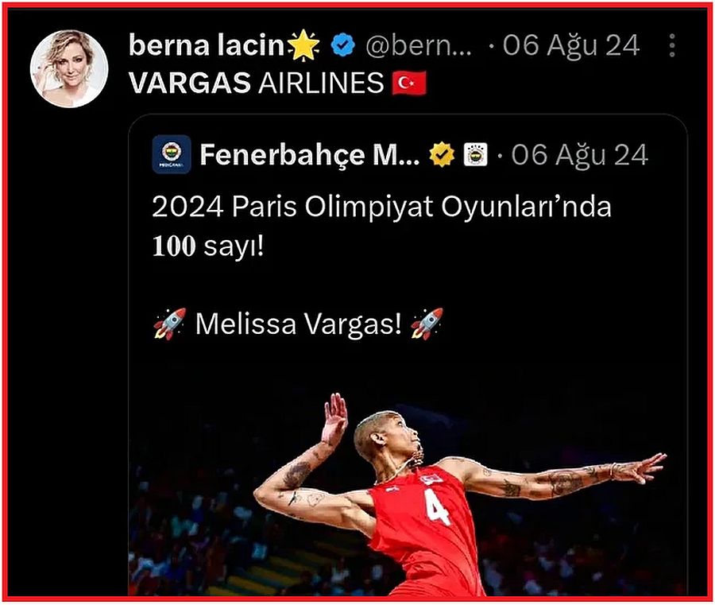Click the gold verified badge
Viewport: 715px width, 605px height.
tap(442, 154)
